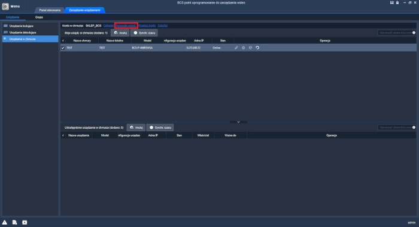Select Urządzenie w chmurze in sidebar
Viewport: 419px width, 227px height.
click(x=30, y=39)
